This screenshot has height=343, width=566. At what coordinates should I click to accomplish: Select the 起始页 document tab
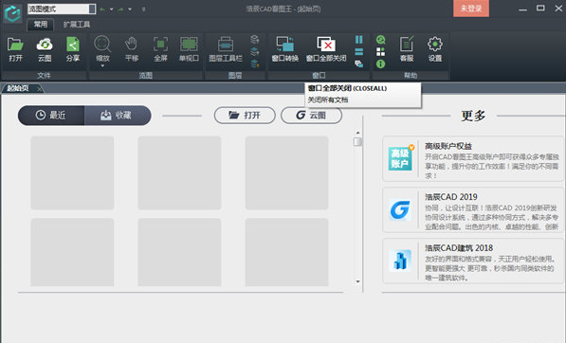pos(17,88)
